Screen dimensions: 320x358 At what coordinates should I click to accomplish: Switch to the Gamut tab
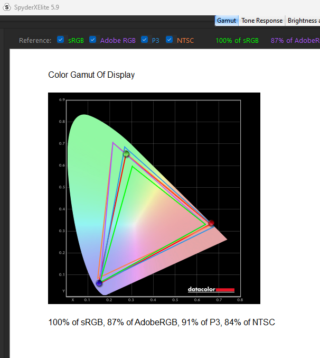[227, 21]
